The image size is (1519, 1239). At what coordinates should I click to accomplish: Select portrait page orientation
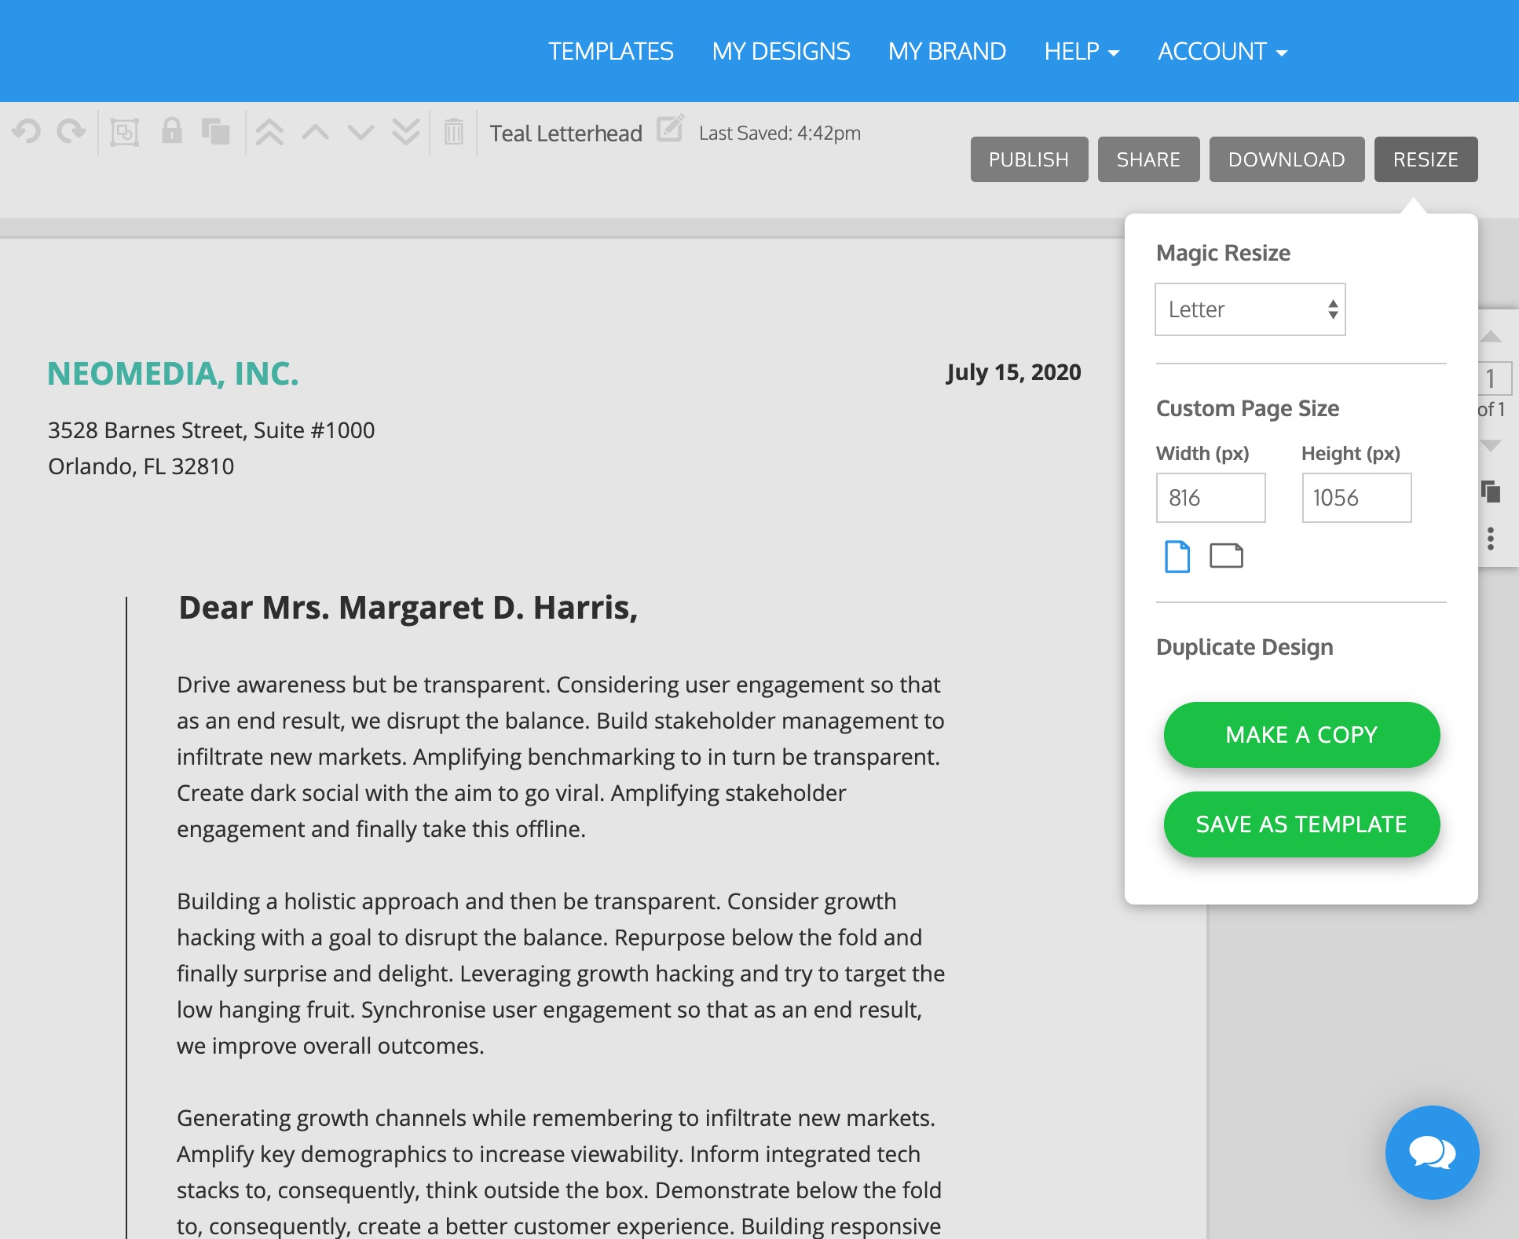point(1177,556)
